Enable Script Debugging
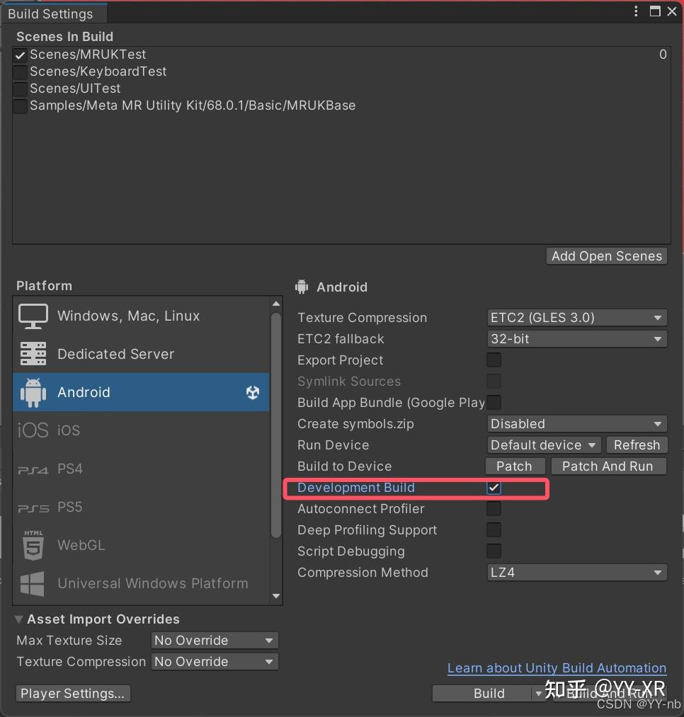 [494, 551]
